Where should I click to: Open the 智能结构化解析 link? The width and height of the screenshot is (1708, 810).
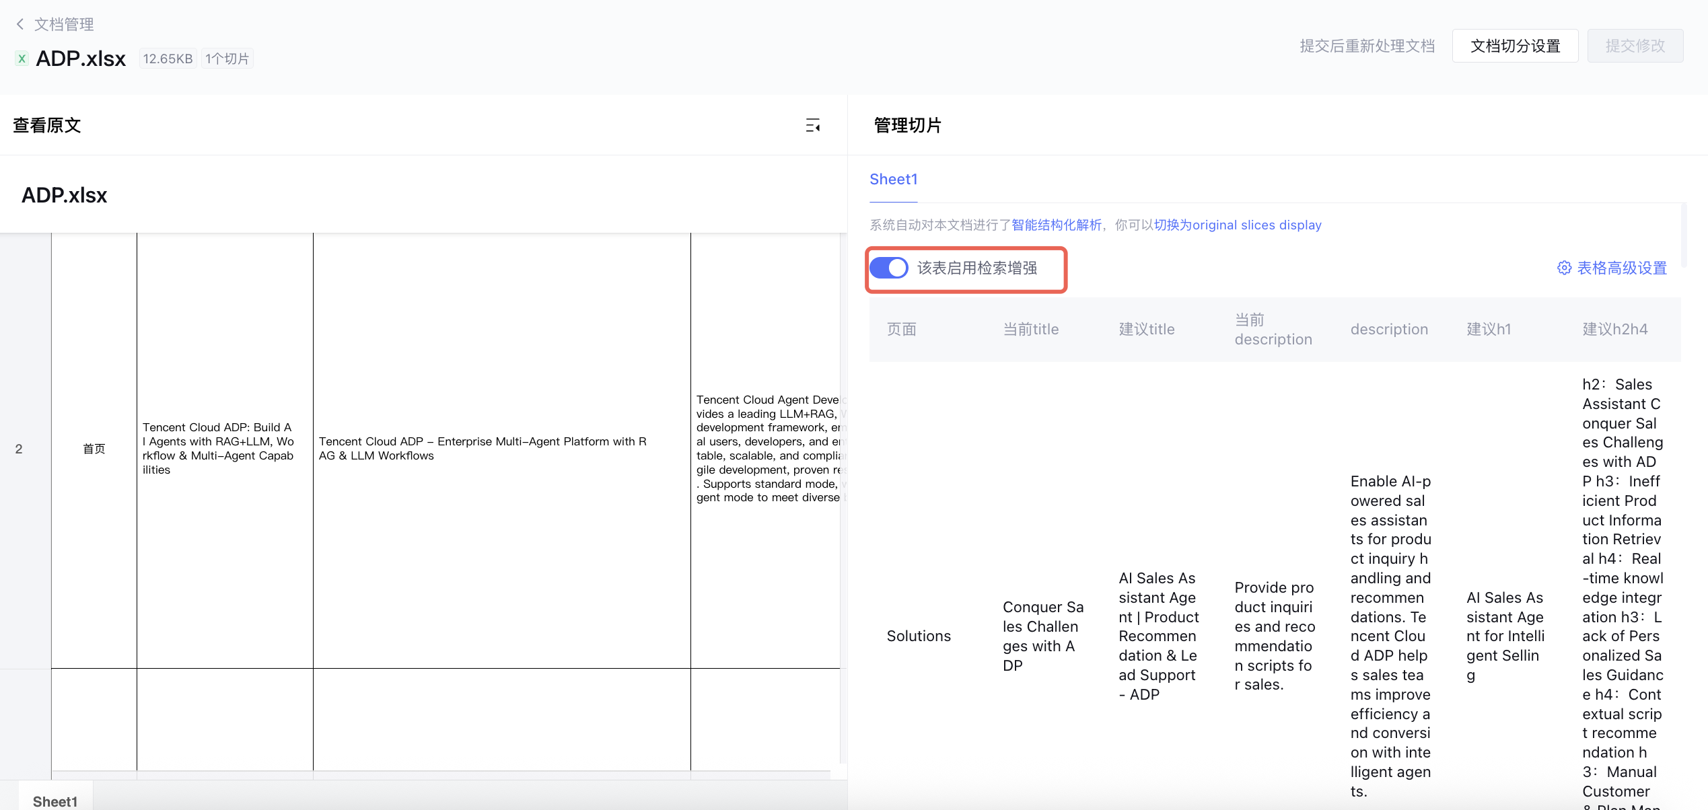pos(1057,225)
